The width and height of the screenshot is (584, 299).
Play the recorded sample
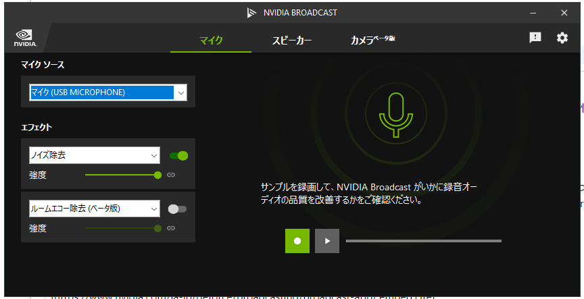point(327,241)
